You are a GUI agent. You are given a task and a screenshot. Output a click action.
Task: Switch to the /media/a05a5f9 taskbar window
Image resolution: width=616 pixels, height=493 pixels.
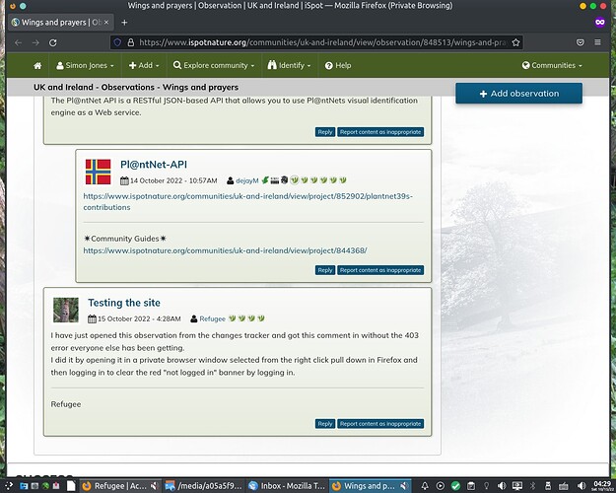tap(204, 486)
